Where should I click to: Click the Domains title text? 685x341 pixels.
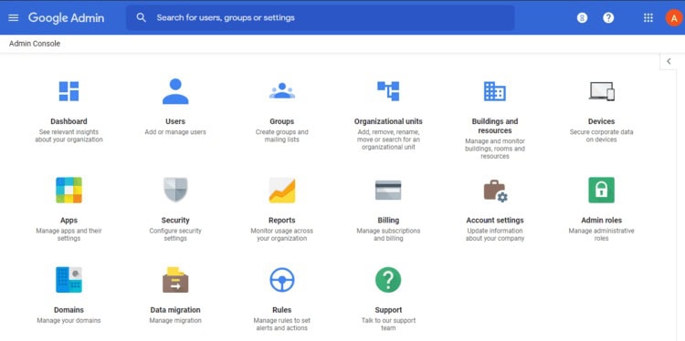(68, 310)
